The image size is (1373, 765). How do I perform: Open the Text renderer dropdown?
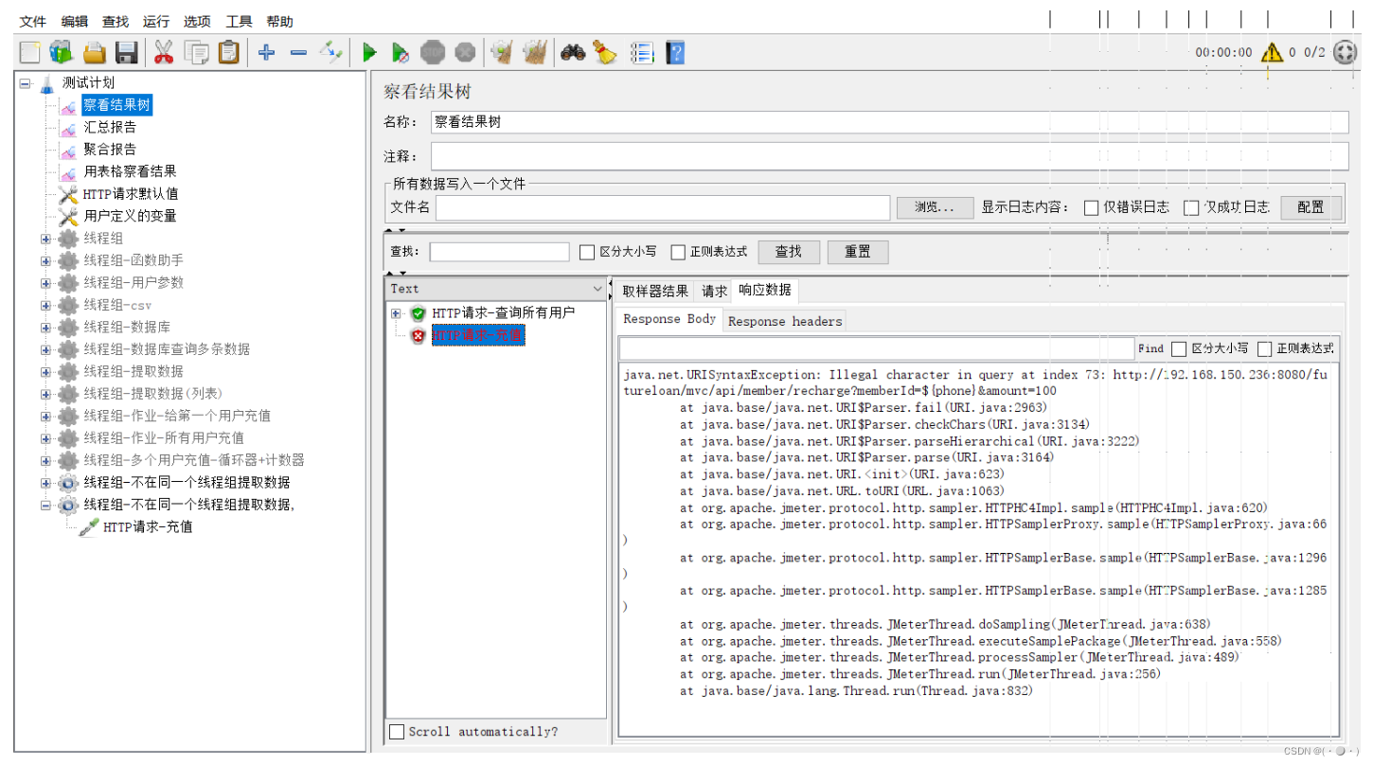[496, 289]
